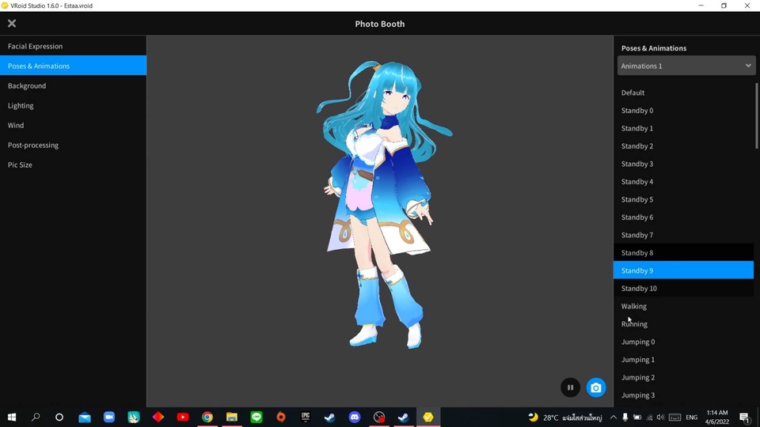Viewport: 760px width, 427px height.
Task: Switch to Google Chrome on the taskbar
Action: click(207, 417)
